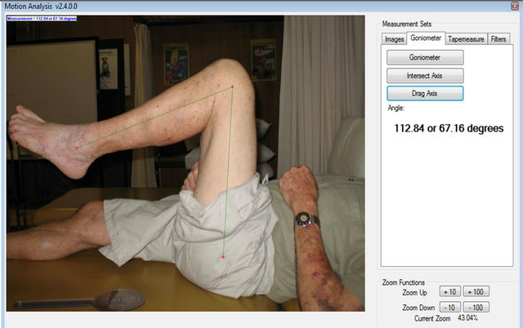Click the 112.84 or 67.16 degrees readout
This screenshot has width=523, height=328.
(x=448, y=129)
